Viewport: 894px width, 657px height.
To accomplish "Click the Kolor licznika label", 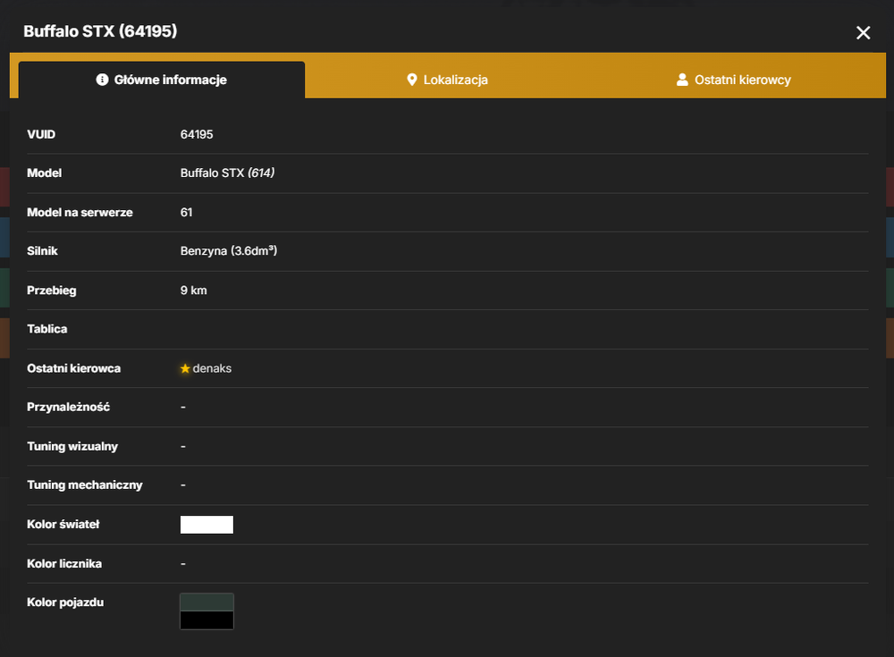I will point(64,563).
